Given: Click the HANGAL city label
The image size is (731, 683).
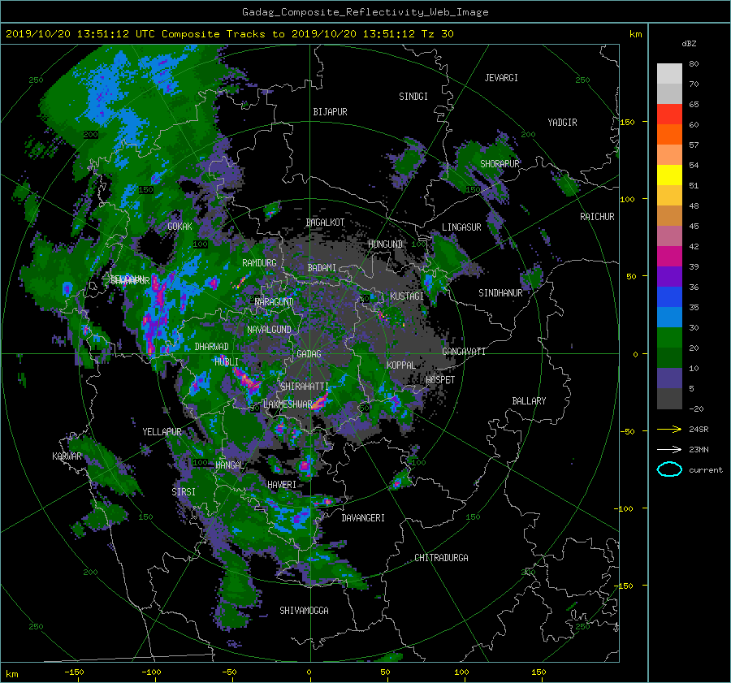Looking at the screenshot, I should coord(230,465).
